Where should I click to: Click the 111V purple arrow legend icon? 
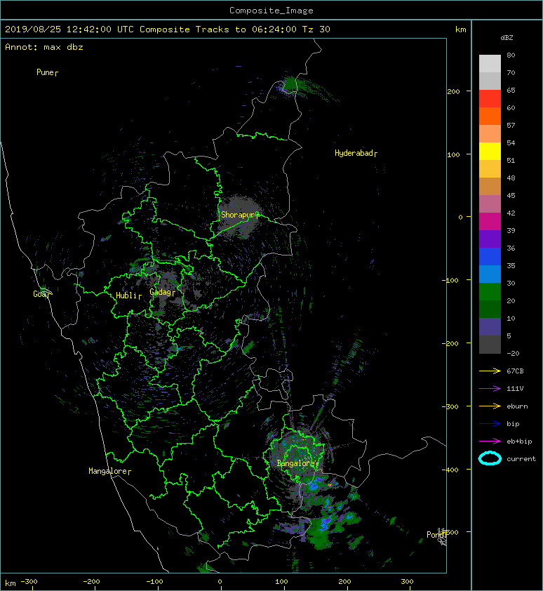click(490, 389)
